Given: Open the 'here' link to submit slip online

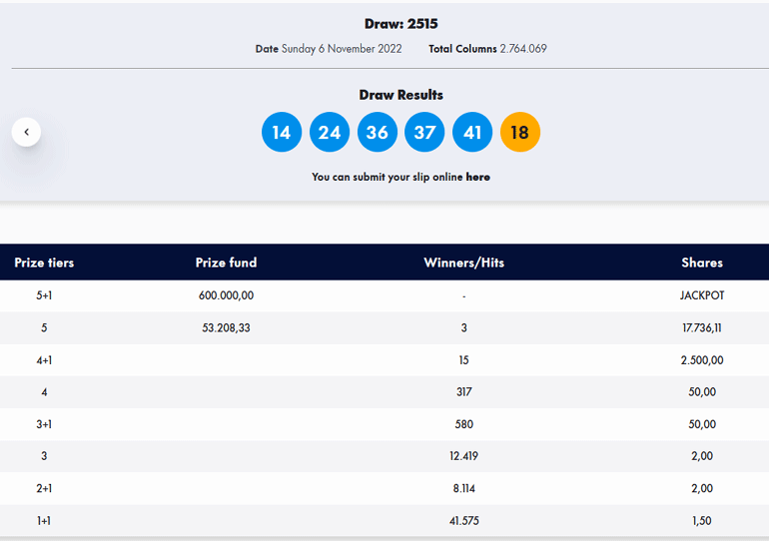Looking at the screenshot, I should tap(477, 177).
